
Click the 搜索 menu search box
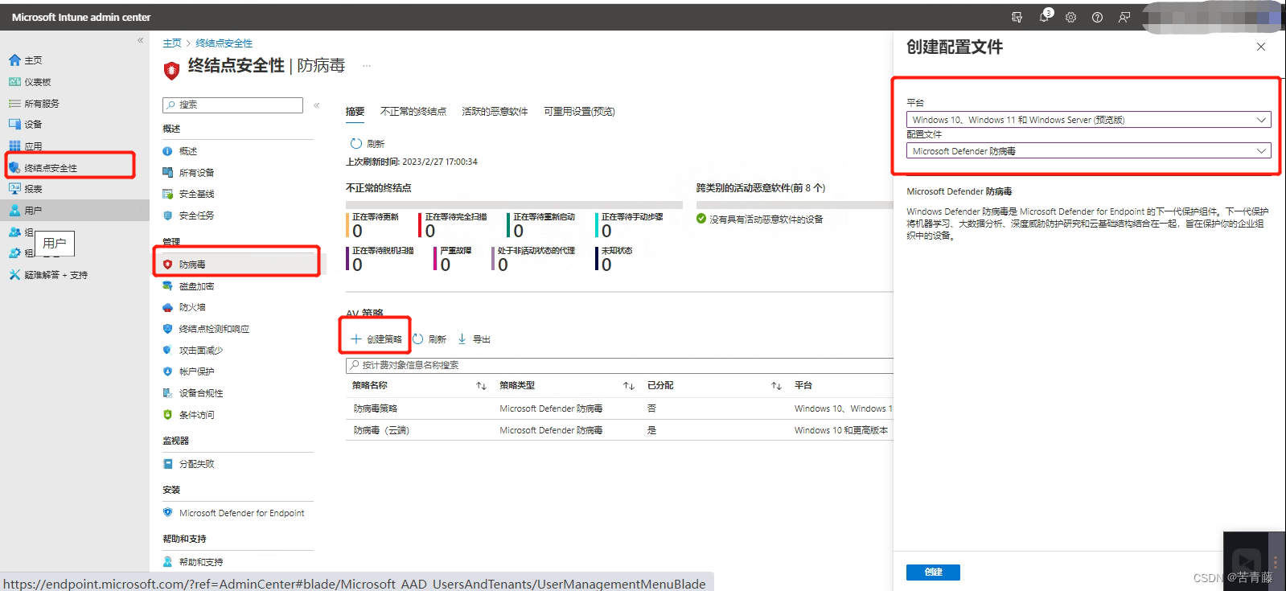point(232,105)
